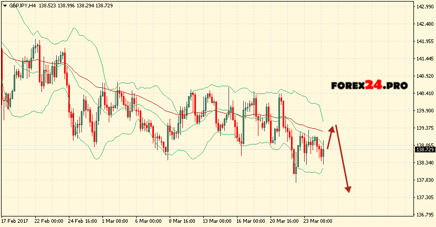
Task: Select the 20 Mar 16:00 time label
Action: [x=284, y=221]
